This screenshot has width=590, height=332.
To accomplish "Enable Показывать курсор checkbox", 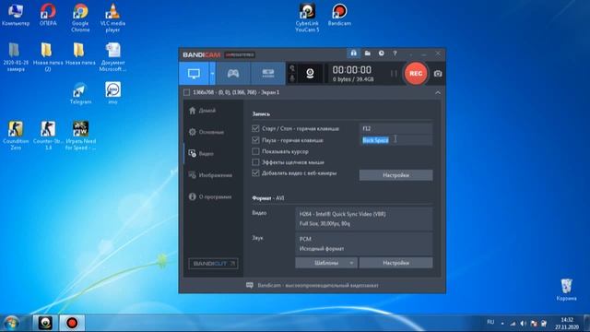I will click(x=256, y=151).
